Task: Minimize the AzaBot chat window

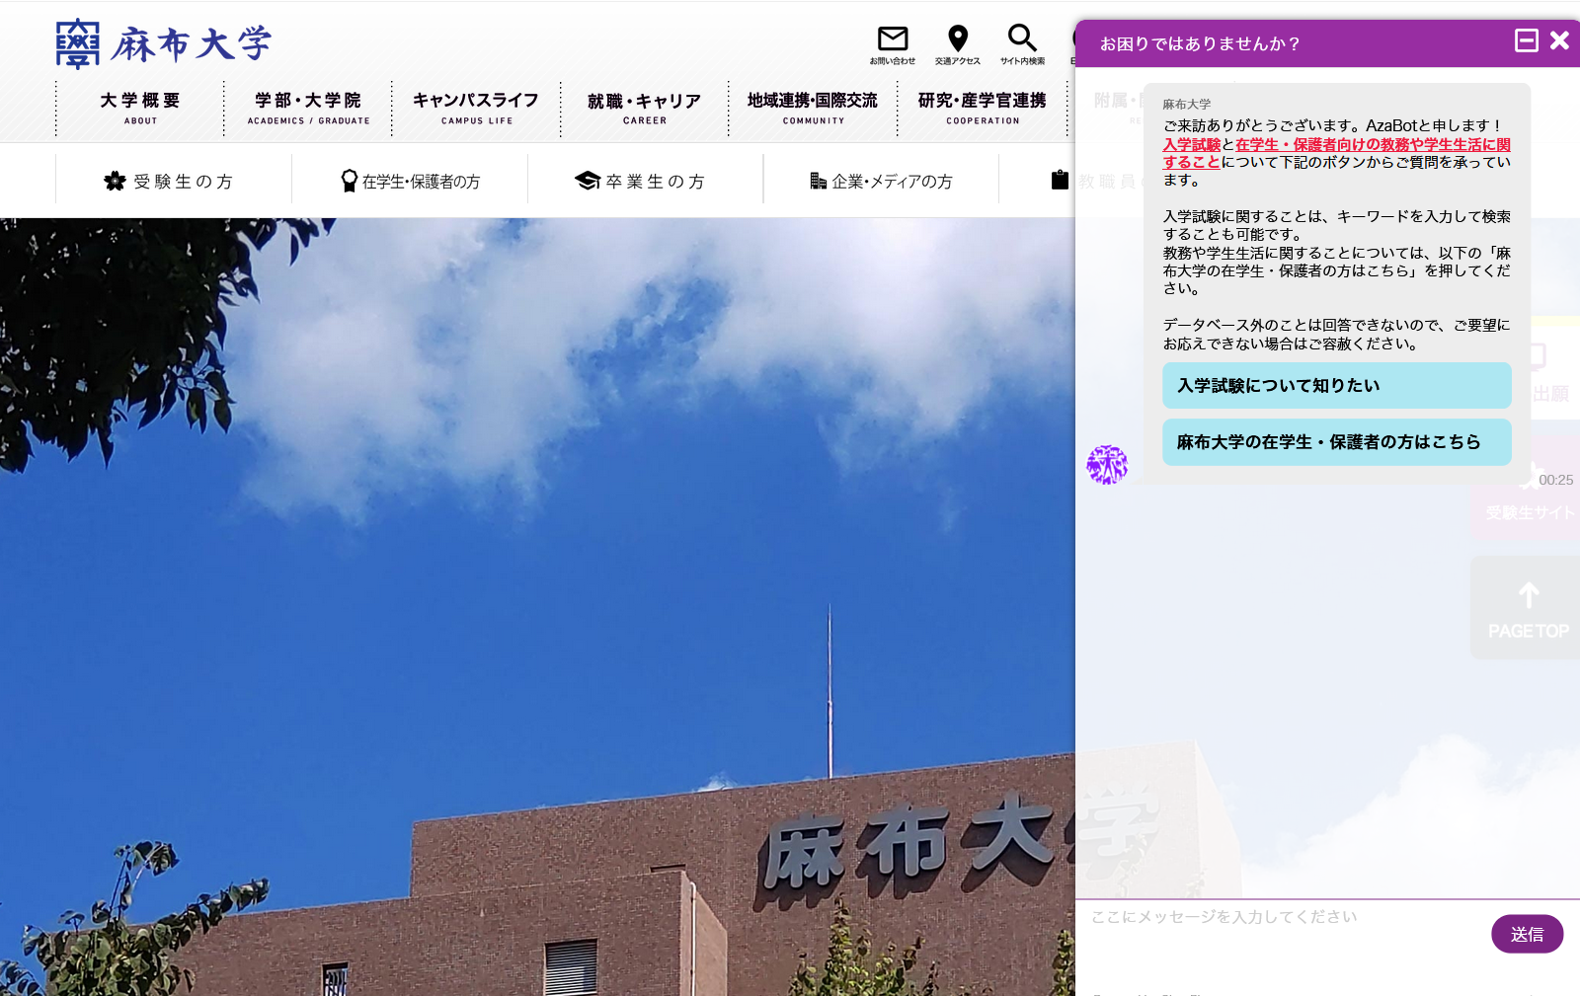Action: [1527, 40]
